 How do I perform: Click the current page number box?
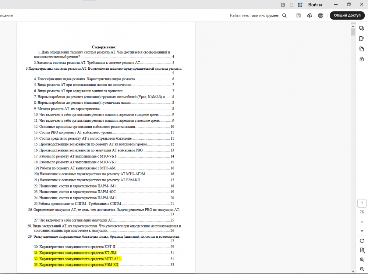(x=362, y=203)
